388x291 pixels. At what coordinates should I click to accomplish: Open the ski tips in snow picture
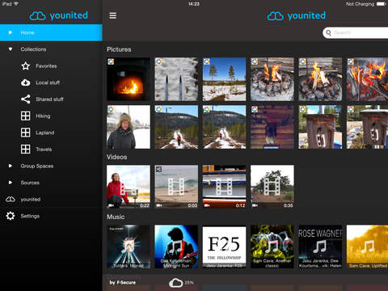[176, 79]
